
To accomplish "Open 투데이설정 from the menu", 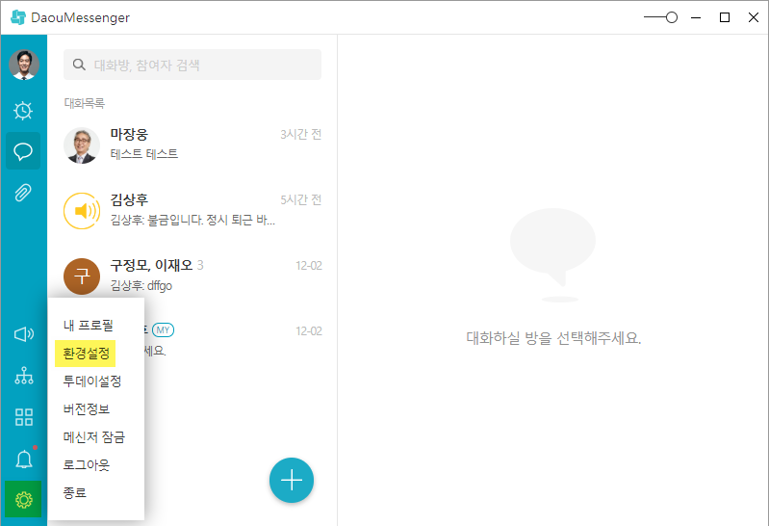I will pos(91,381).
